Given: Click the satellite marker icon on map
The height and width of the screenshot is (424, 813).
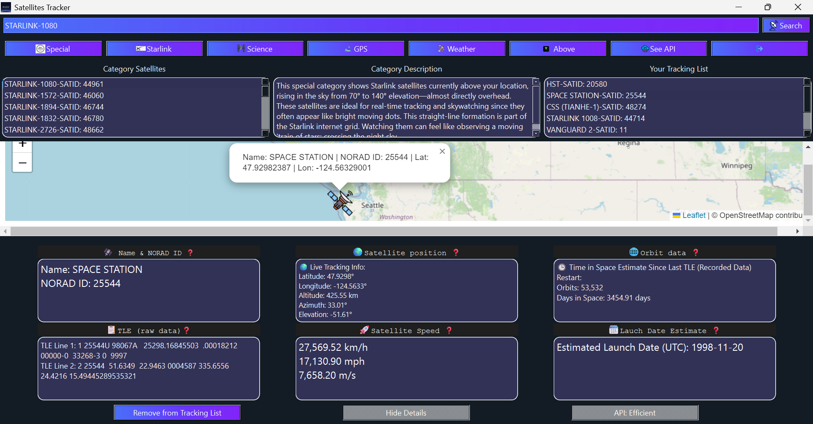Looking at the screenshot, I should (340, 202).
